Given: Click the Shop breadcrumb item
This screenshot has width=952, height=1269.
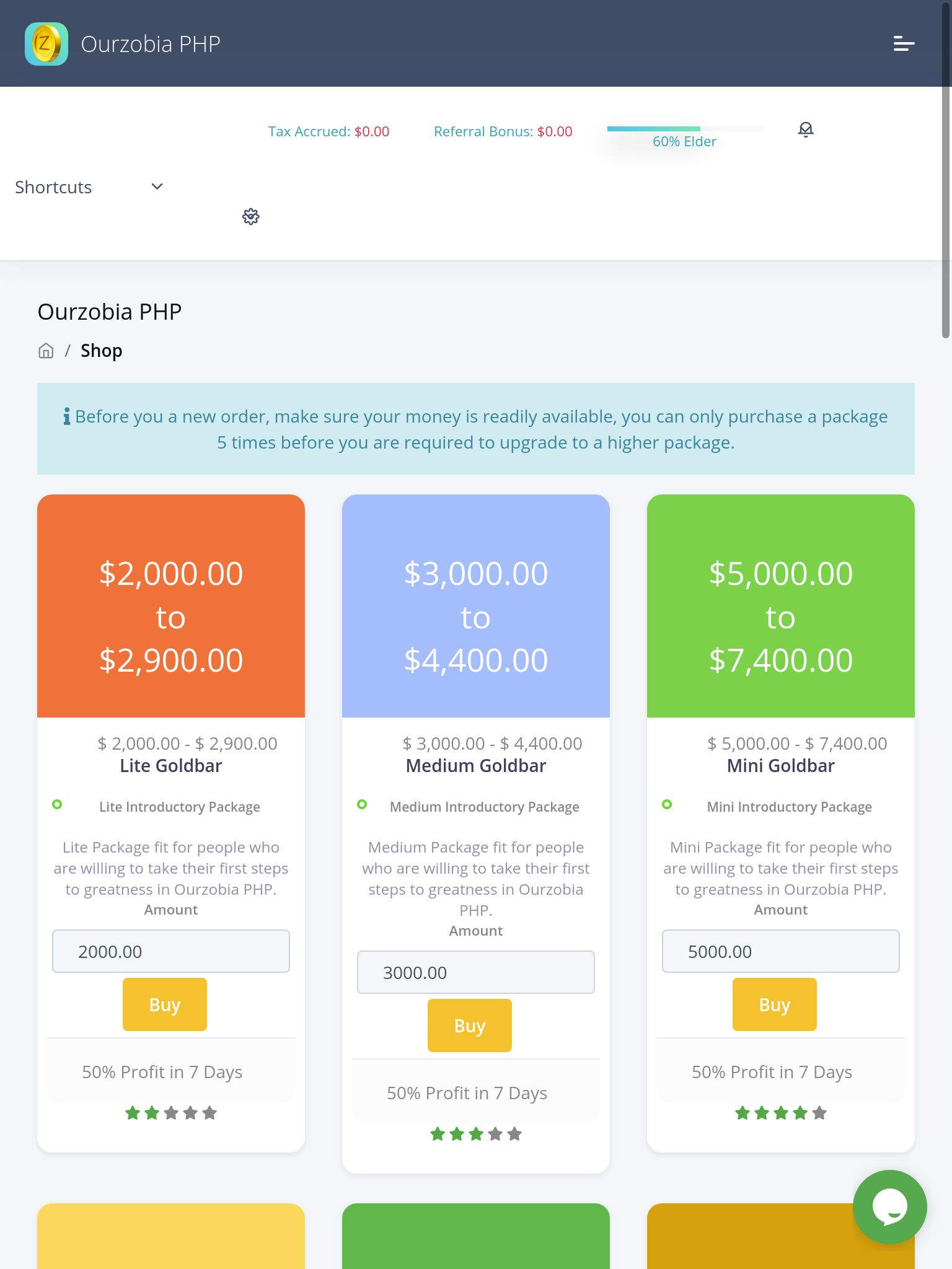Looking at the screenshot, I should (102, 351).
